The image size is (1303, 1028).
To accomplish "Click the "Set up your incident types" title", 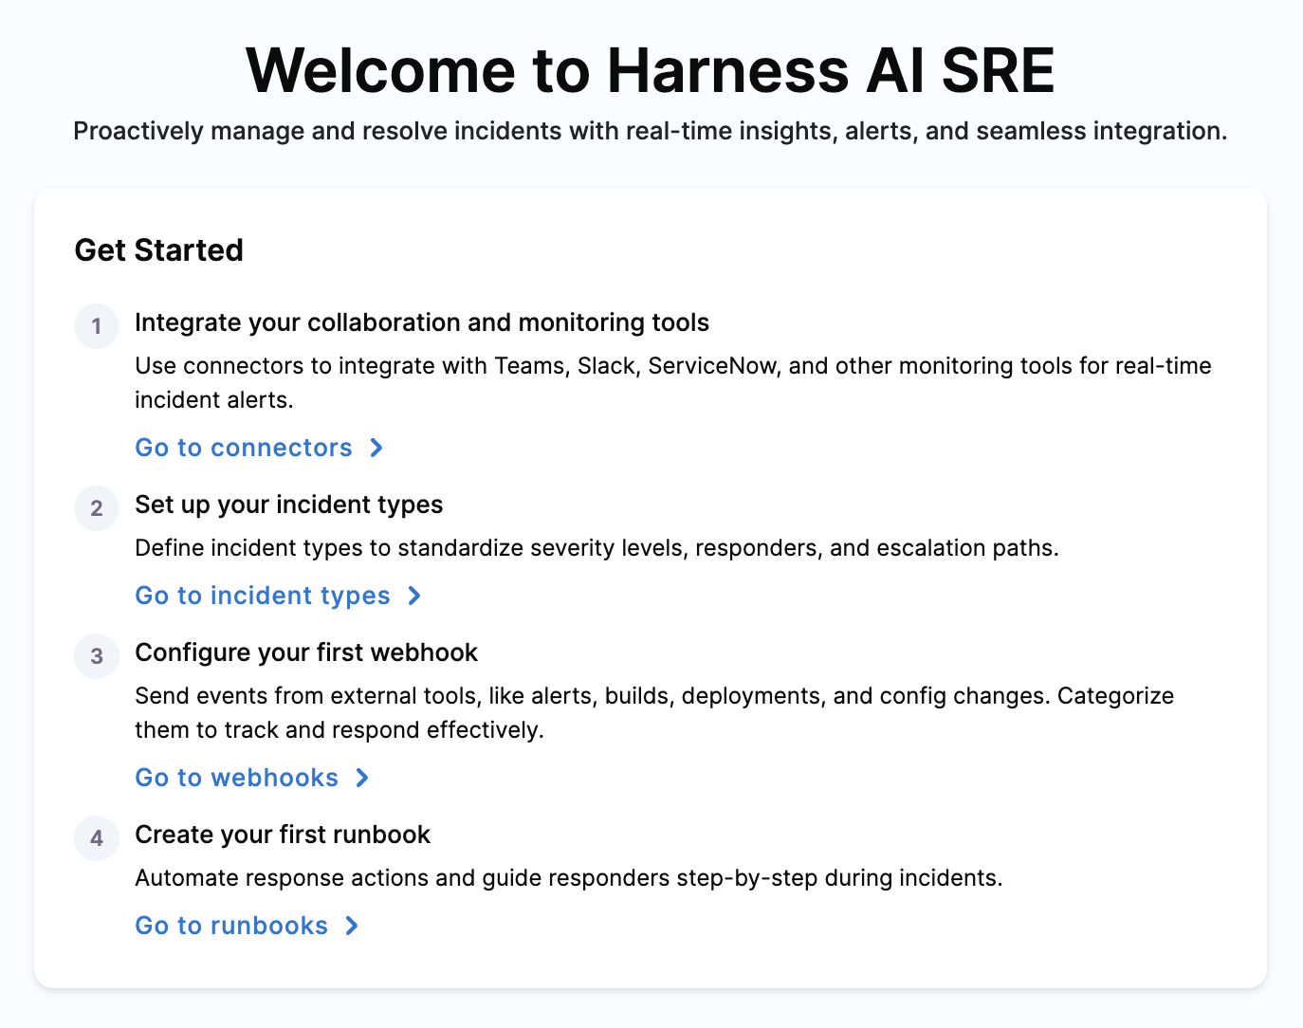I will [288, 505].
